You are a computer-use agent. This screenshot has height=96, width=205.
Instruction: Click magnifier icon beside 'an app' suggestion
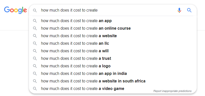click(35, 21)
